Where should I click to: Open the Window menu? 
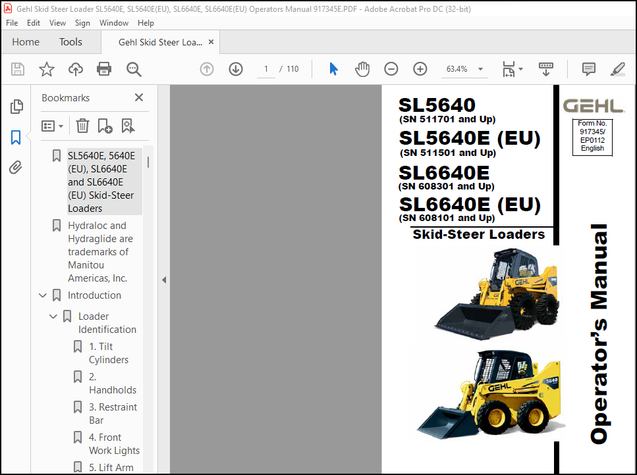pos(114,23)
